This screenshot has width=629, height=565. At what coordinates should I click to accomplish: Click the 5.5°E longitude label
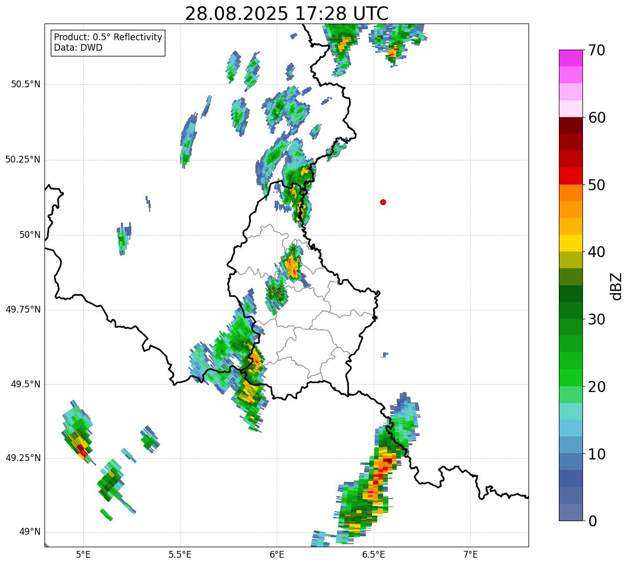180,555
